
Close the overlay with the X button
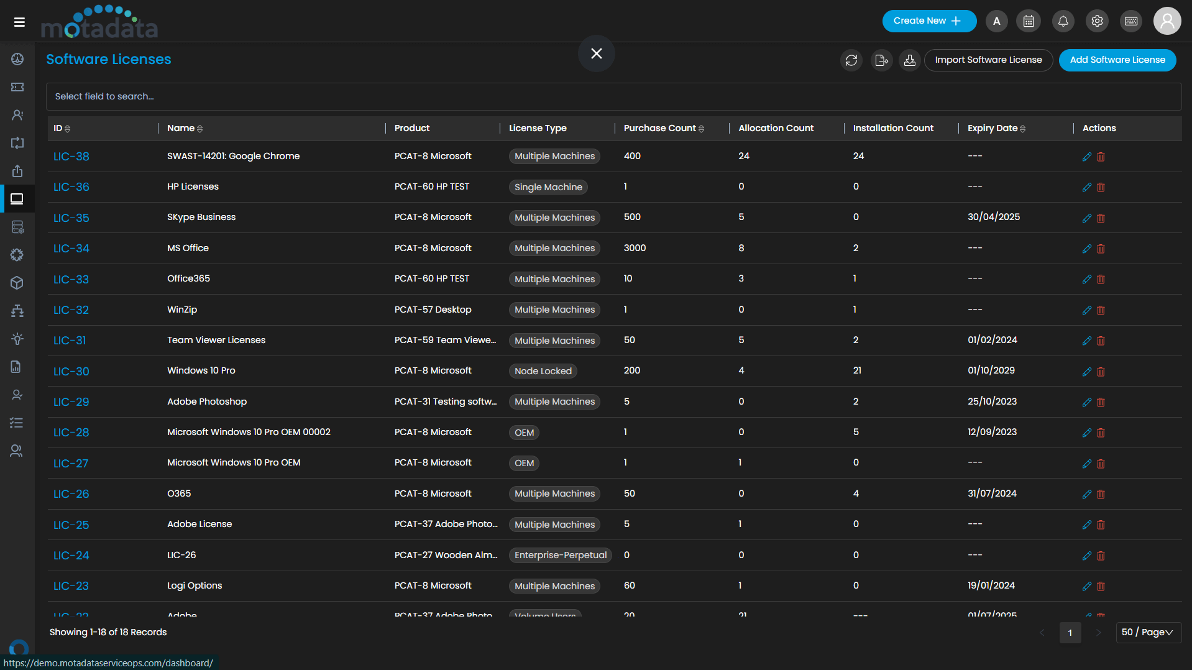[597, 53]
